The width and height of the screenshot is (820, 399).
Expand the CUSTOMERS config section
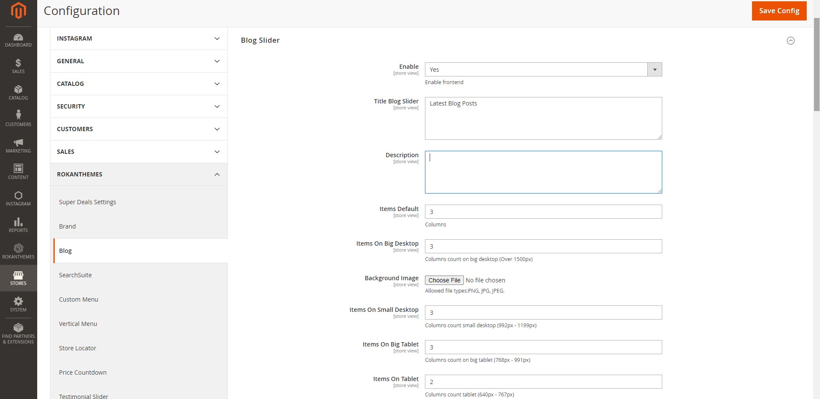(139, 129)
